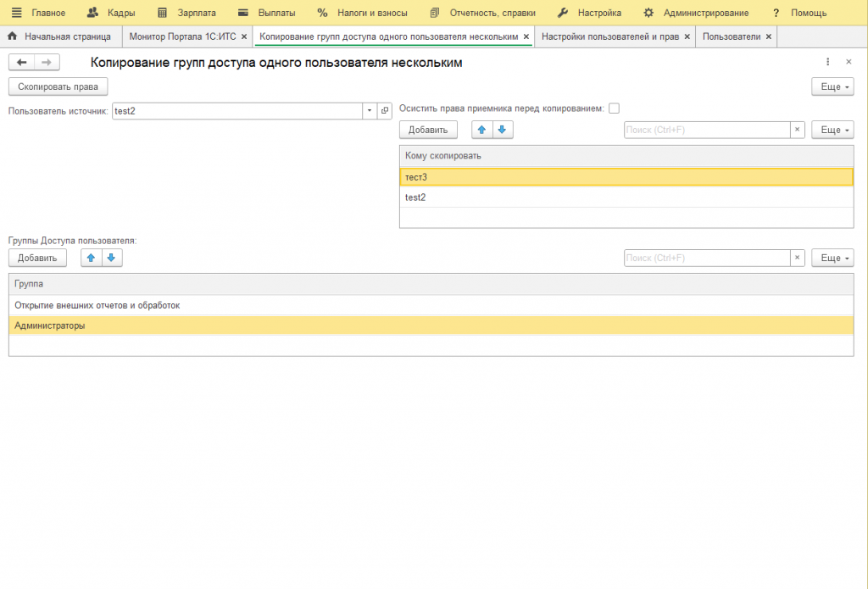Image resolution: width=868 pixels, height=589 pixels.
Task: Go forward with the right arrow button
Action: tap(47, 62)
